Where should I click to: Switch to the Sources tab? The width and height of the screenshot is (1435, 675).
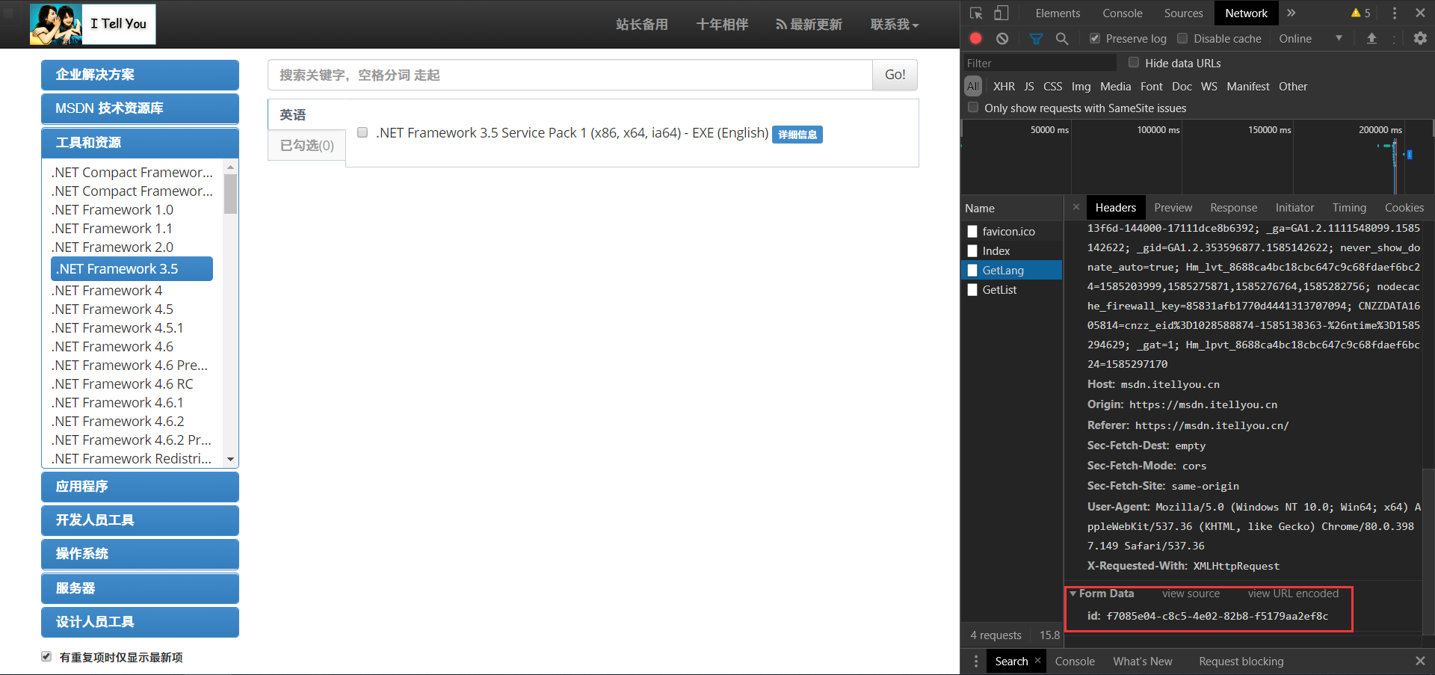(1183, 13)
